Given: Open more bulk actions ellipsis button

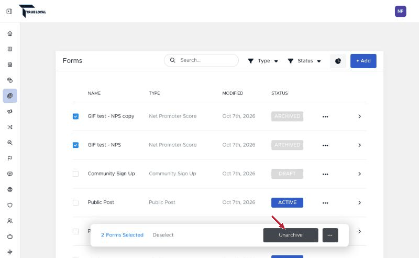Looking at the screenshot, I should (x=330, y=235).
